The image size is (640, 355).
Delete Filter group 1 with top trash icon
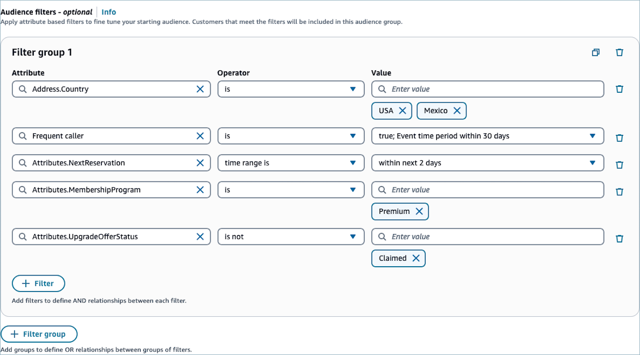(619, 53)
